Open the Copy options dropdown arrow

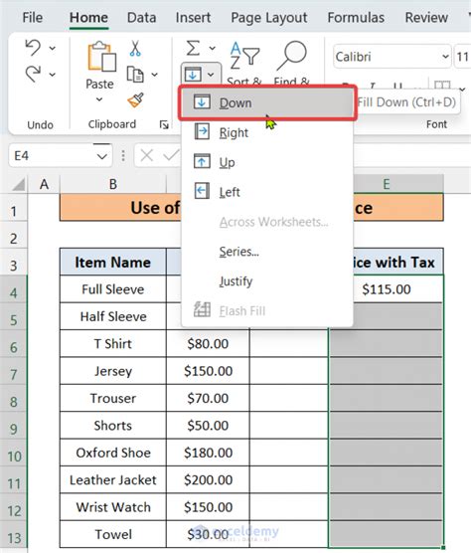coord(154,75)
